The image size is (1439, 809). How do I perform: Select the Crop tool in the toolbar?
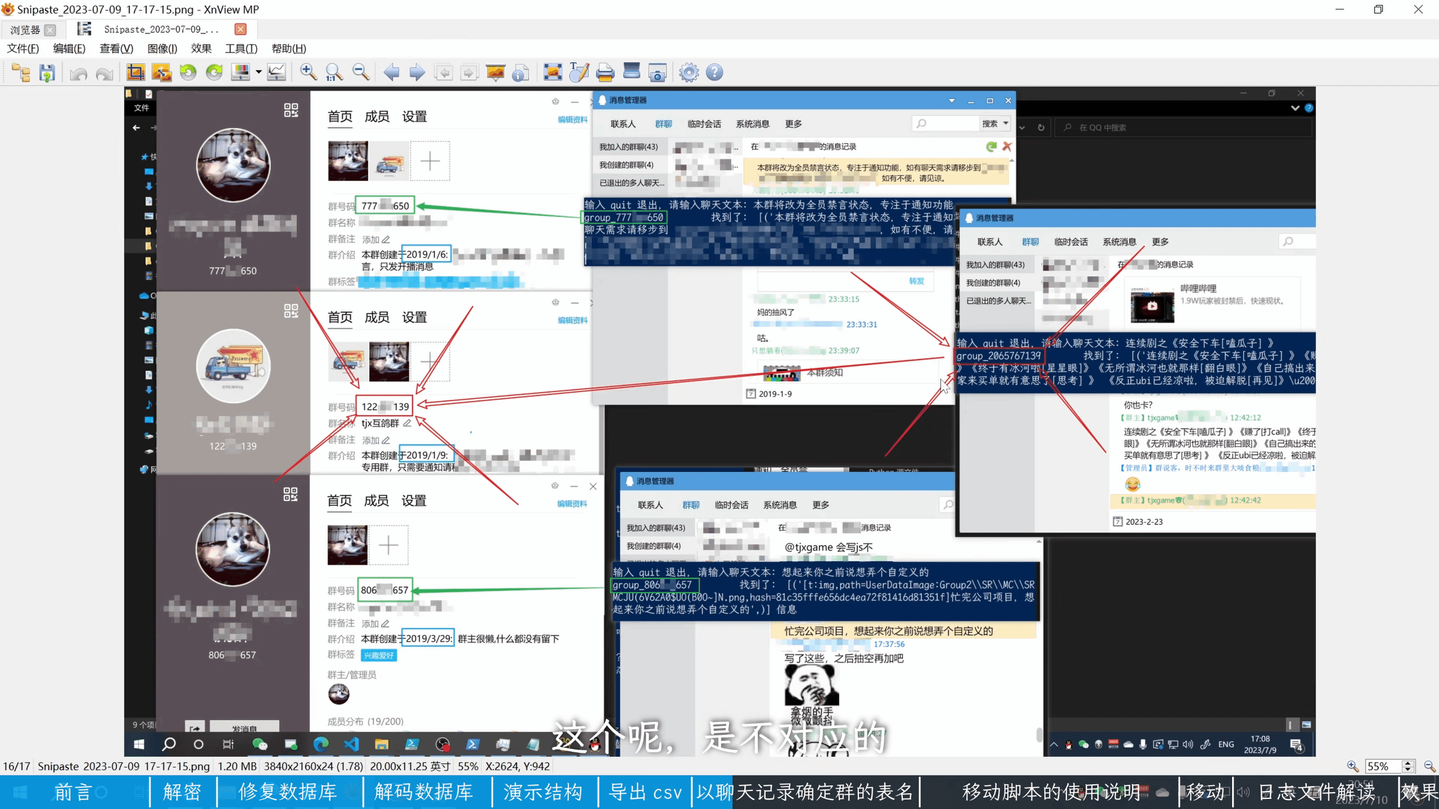[135, 72]
